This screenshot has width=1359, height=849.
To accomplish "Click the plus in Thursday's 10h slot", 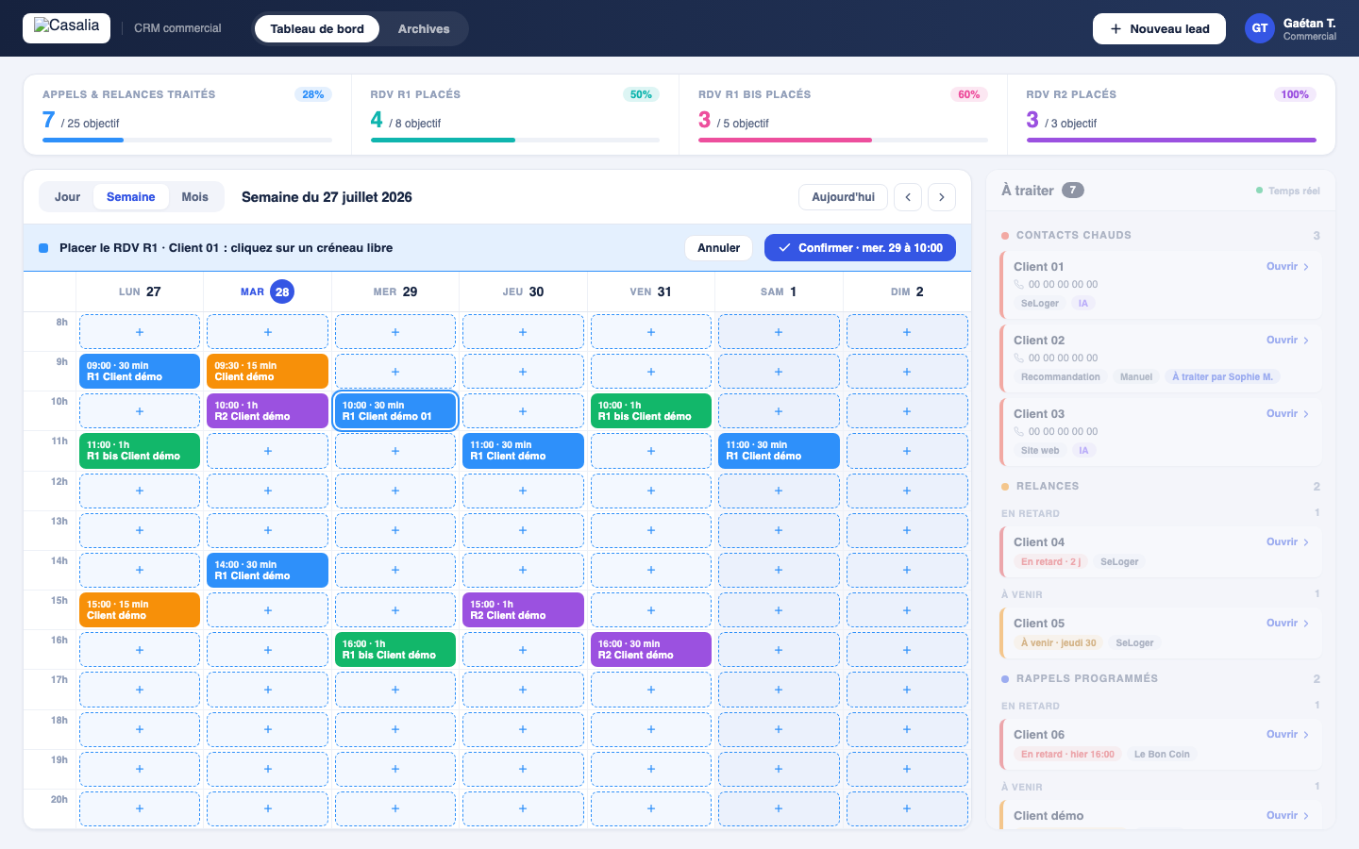I will tap(523, 411).
